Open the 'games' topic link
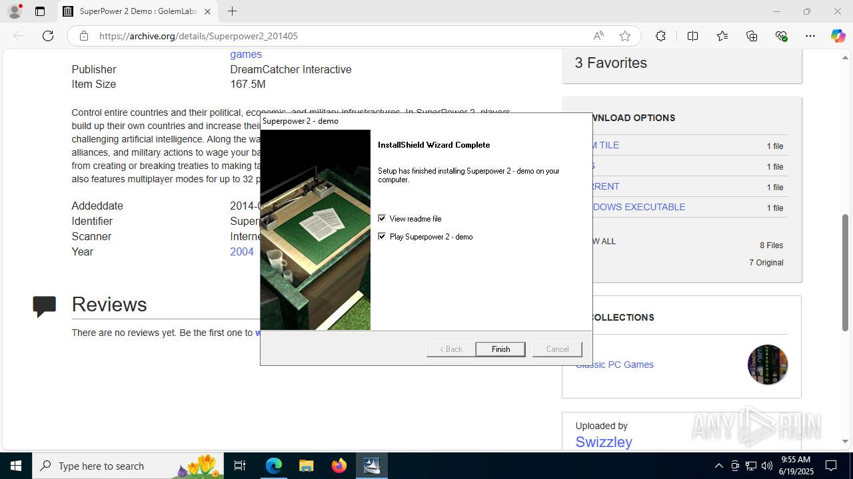The height and width of the screenshot is (479, 853). tap(246, 55)
